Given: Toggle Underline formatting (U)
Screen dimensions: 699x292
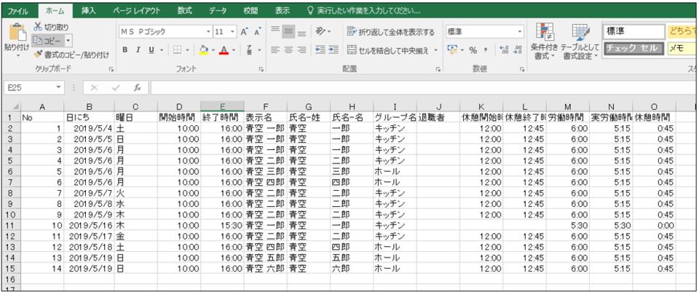Looking at the screenshot, I should (151, 50).
